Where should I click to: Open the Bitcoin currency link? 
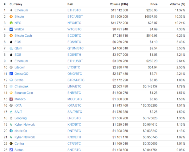tap(19, 16)
